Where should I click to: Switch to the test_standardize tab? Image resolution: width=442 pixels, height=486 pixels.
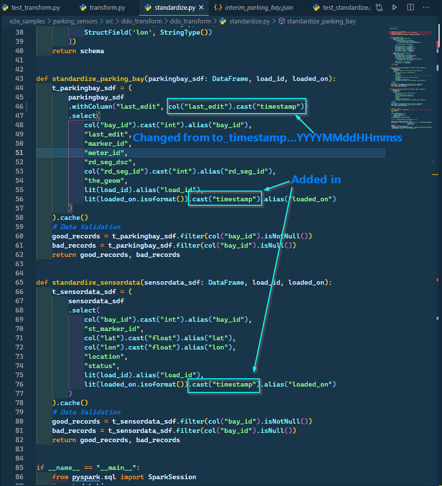tap(346, 7)
